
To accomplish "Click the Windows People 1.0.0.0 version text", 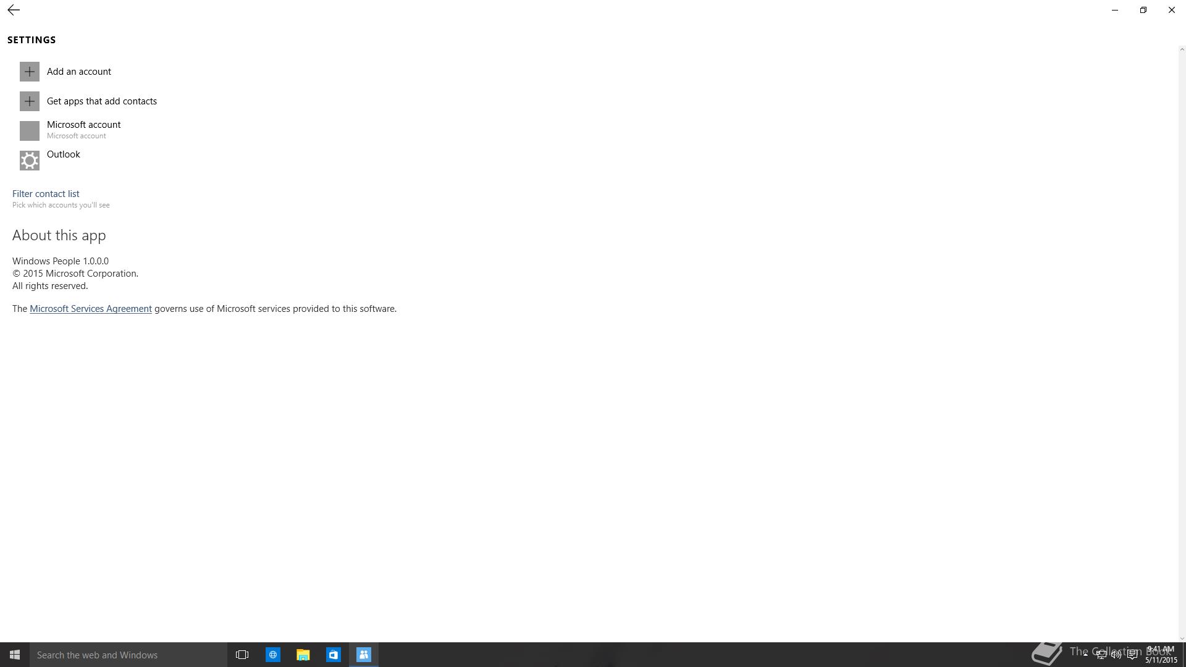I will (61, 261).
